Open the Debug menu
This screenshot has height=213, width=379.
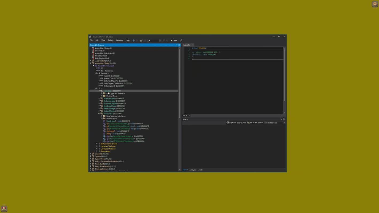[x=111, y=40]
